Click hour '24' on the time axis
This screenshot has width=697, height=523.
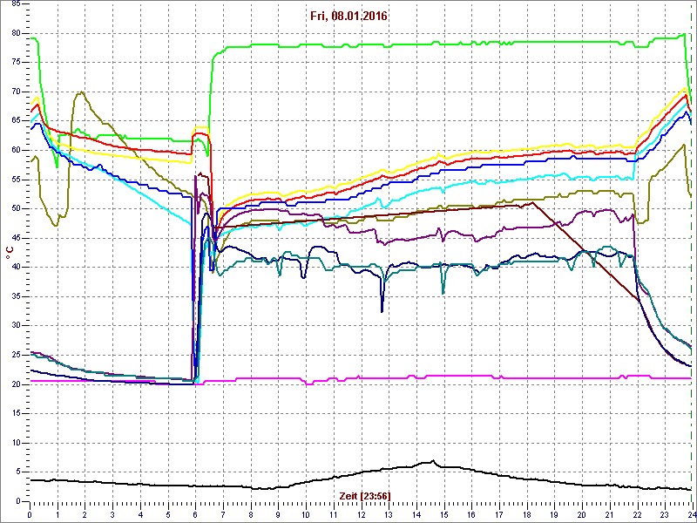691,513
